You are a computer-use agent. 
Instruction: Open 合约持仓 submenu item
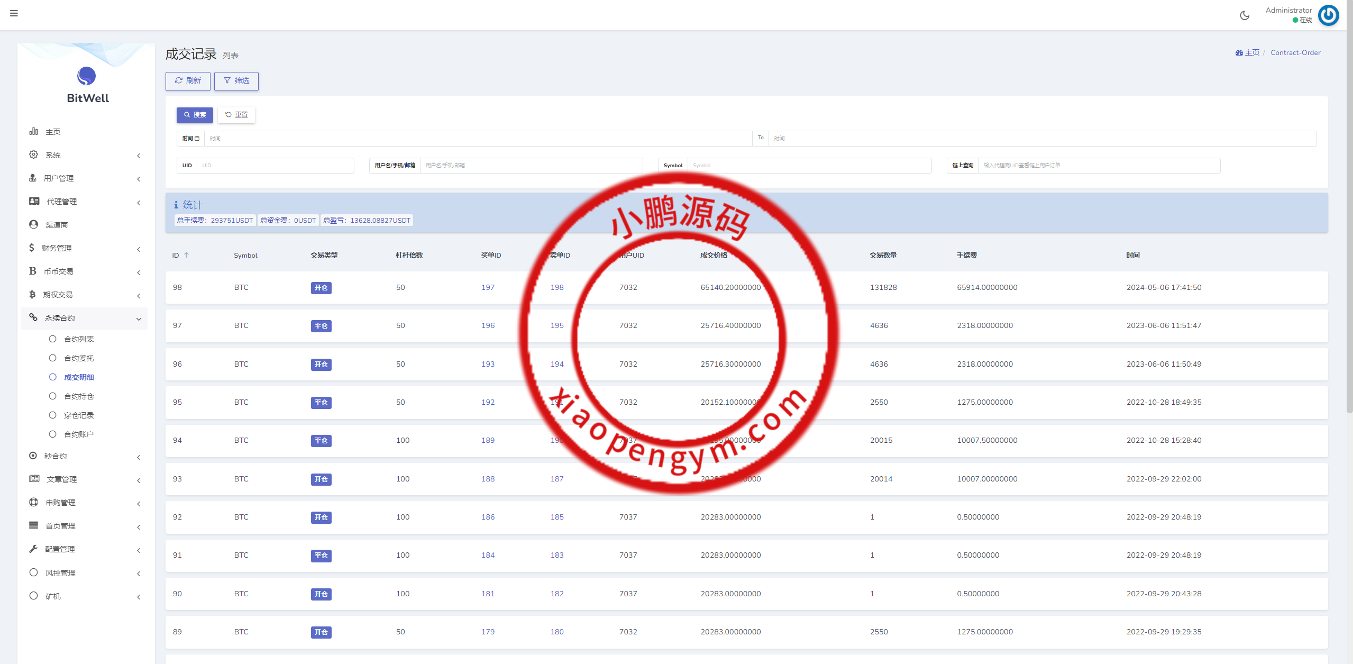click(x=79, y=396)
